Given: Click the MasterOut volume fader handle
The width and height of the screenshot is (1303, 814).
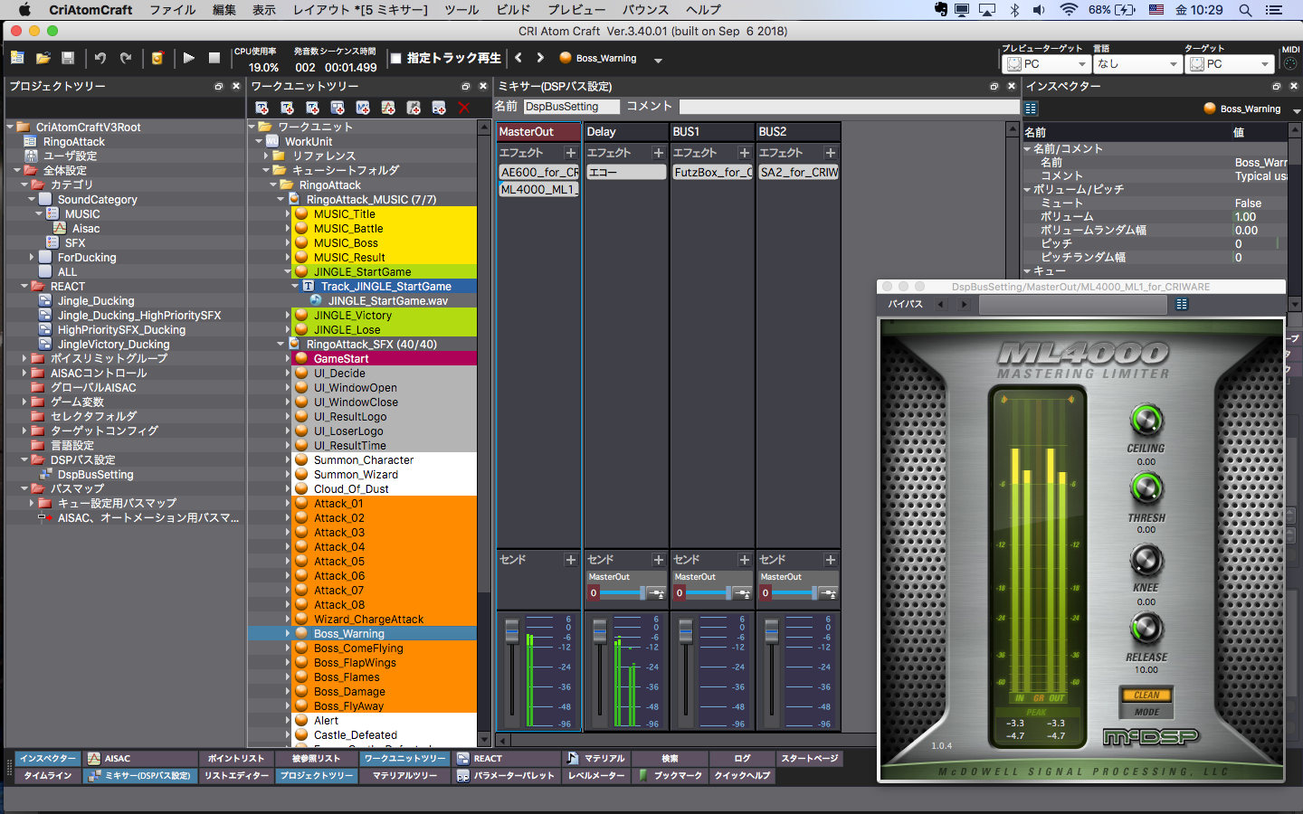Looking at the screenshot, I should pyautogui.click(x=512, y=631).
